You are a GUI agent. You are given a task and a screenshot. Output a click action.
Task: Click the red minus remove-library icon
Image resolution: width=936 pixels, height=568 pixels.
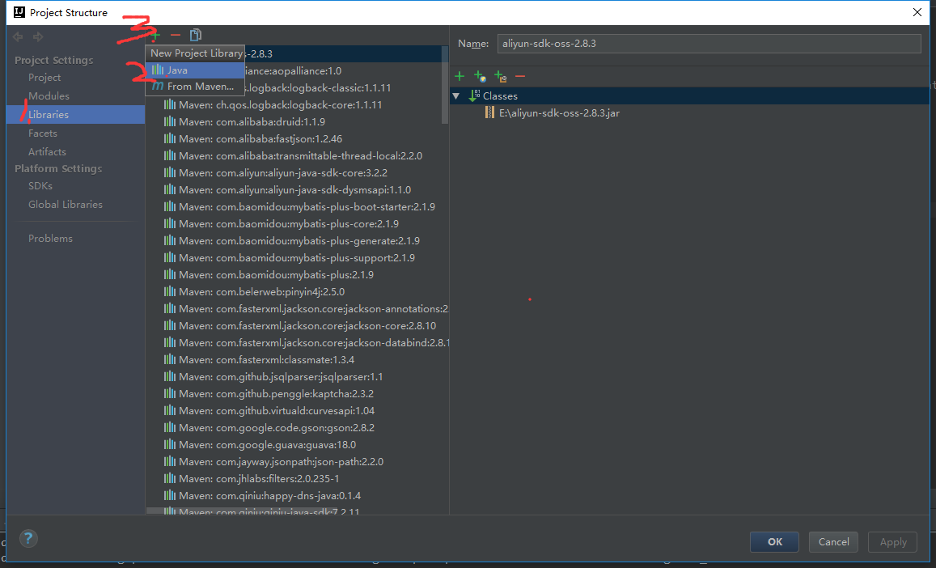(x=175, y=36)
